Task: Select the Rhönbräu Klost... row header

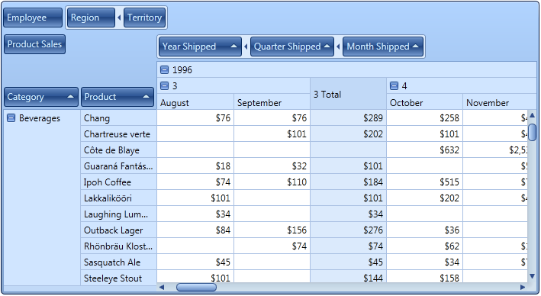Action: [x=118, y=246]
